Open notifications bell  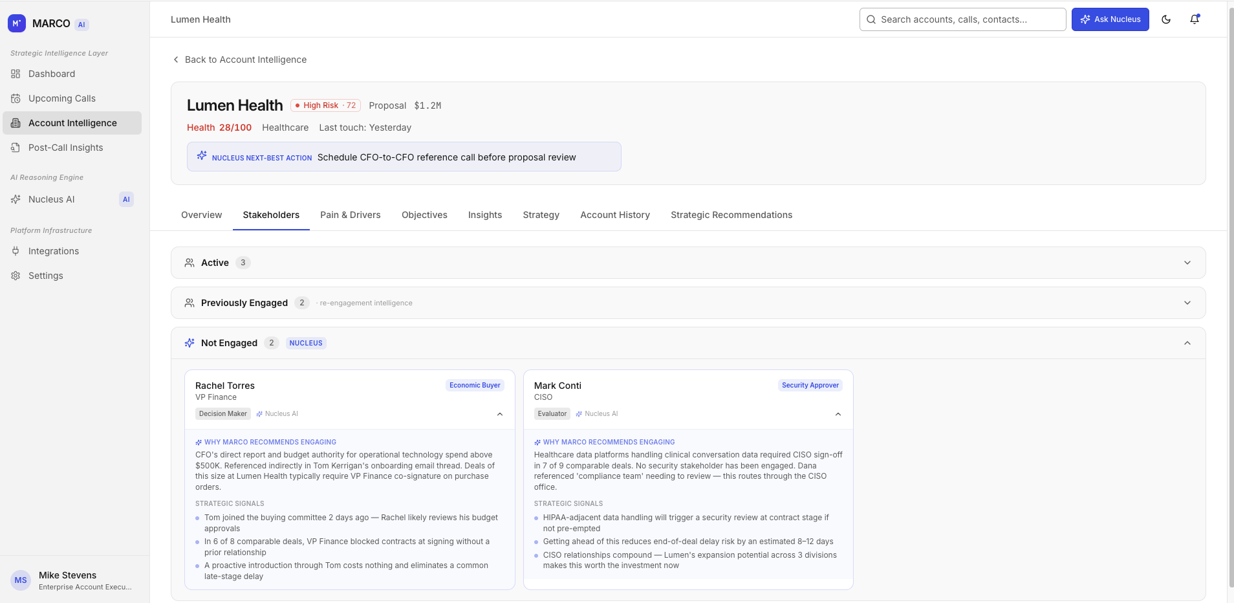tap(1195, 19)
